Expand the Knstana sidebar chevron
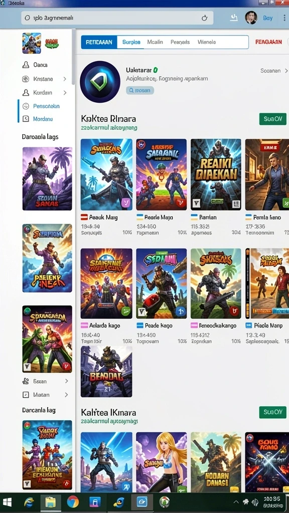 tap(65, 79)
